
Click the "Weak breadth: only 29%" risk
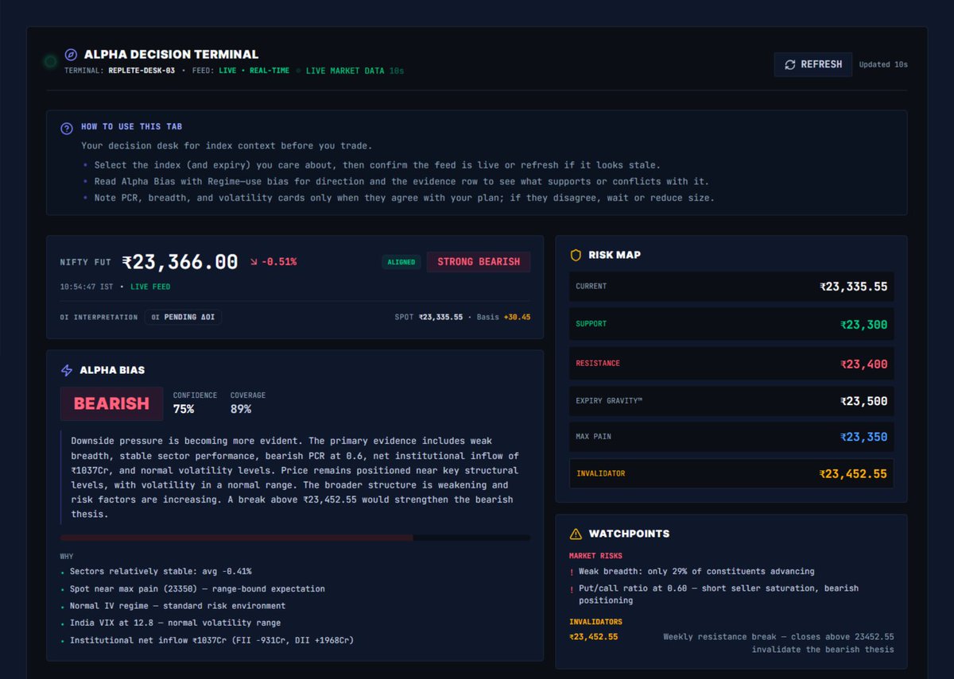(x=696, y=571)
